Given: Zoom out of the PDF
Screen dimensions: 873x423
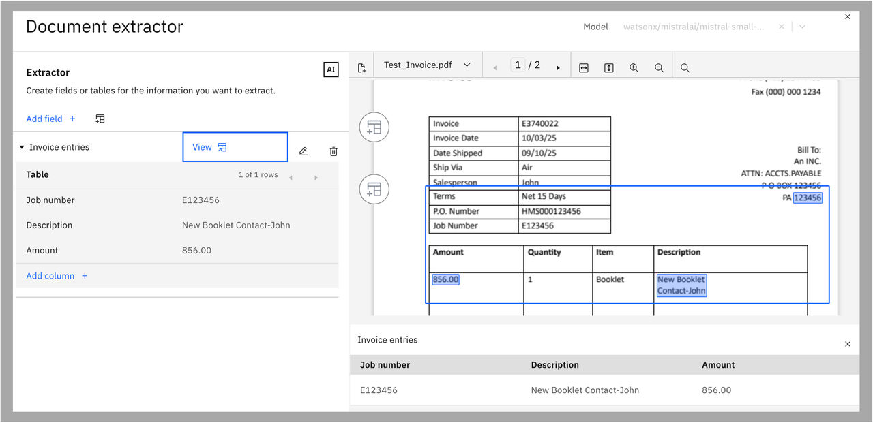Looking at the screenshot, I should [x=659, y=67].
